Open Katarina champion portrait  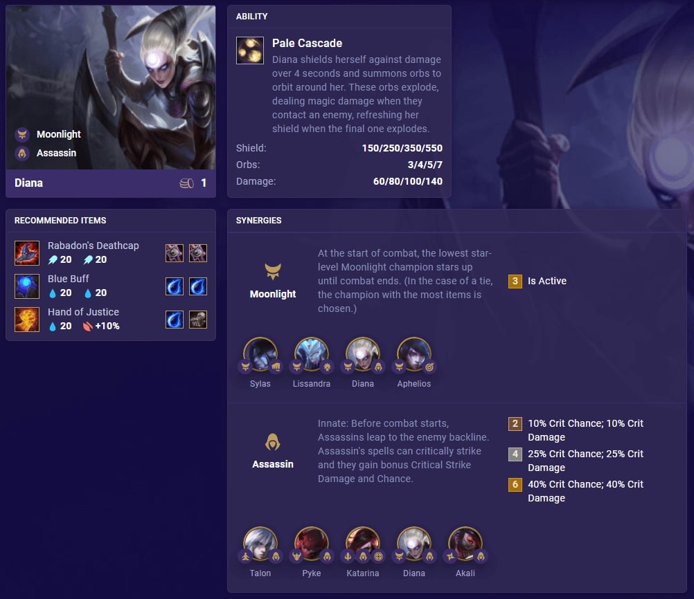[x=363, y=544]
